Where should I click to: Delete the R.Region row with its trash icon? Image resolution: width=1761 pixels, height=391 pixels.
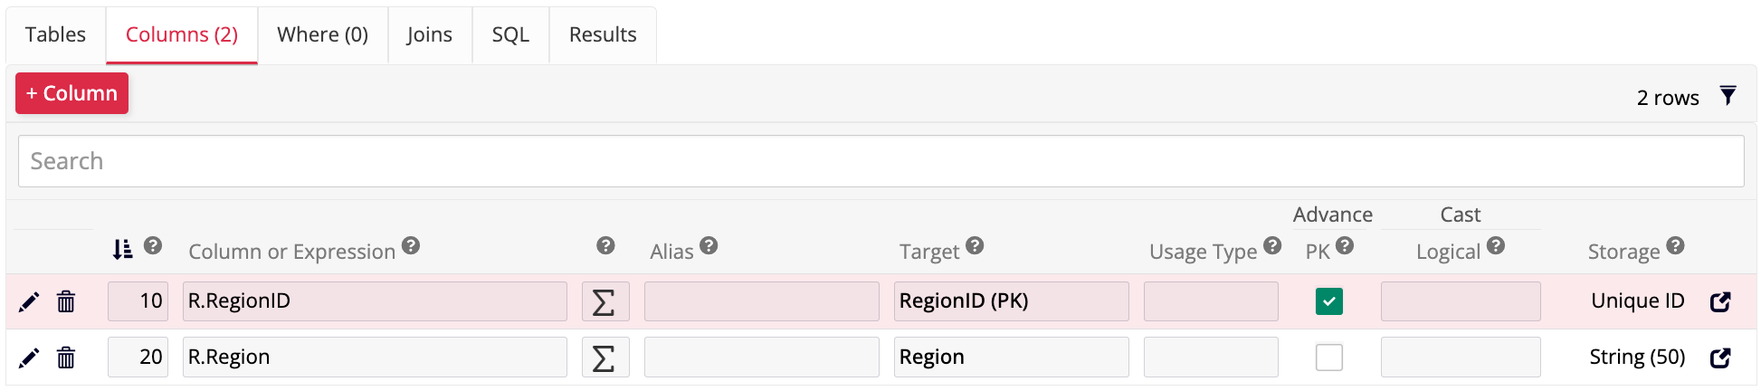(x=66, y=358)
